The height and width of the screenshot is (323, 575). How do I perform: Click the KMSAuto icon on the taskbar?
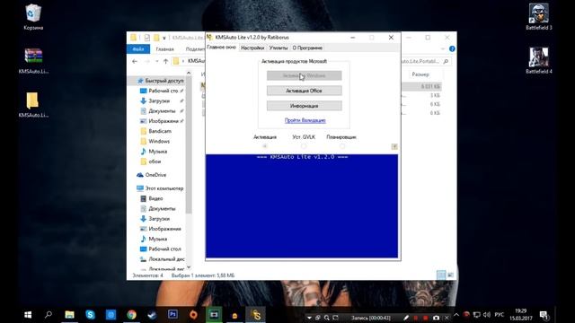click(x=255, y=315)
